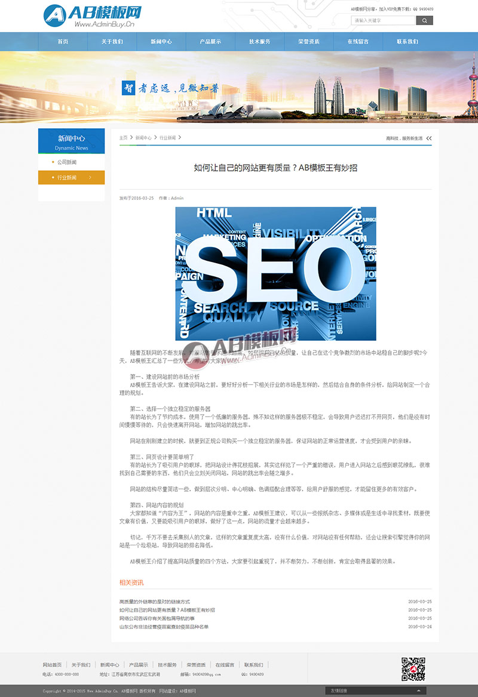478x697 pixels.
Task: Click 新闻中心 in the breadcrumb
Action: [x=143, y=138]
